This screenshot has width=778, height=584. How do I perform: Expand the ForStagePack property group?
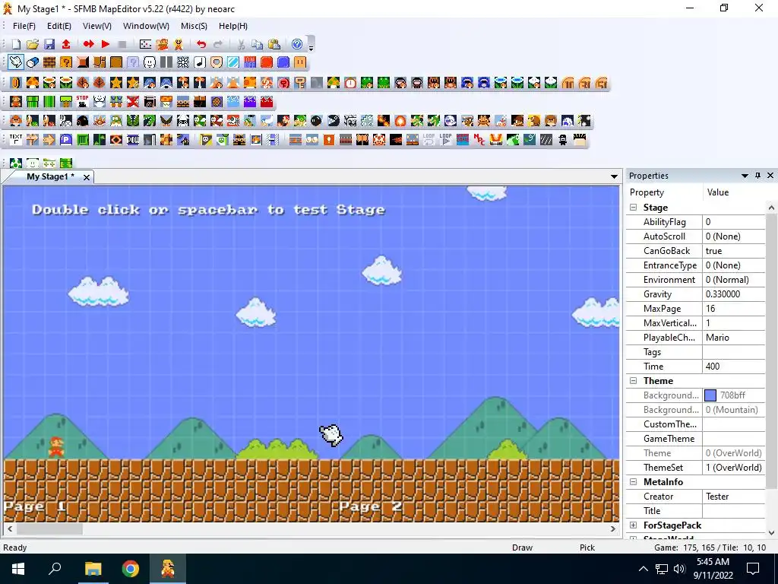click(x=634, y=525)
